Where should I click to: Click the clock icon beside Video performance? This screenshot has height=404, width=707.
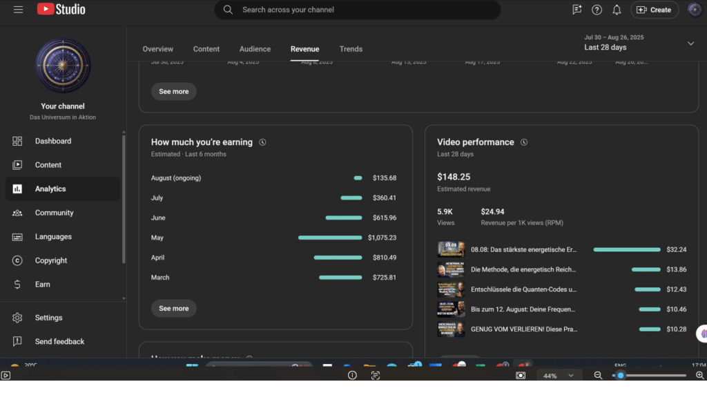524,142
